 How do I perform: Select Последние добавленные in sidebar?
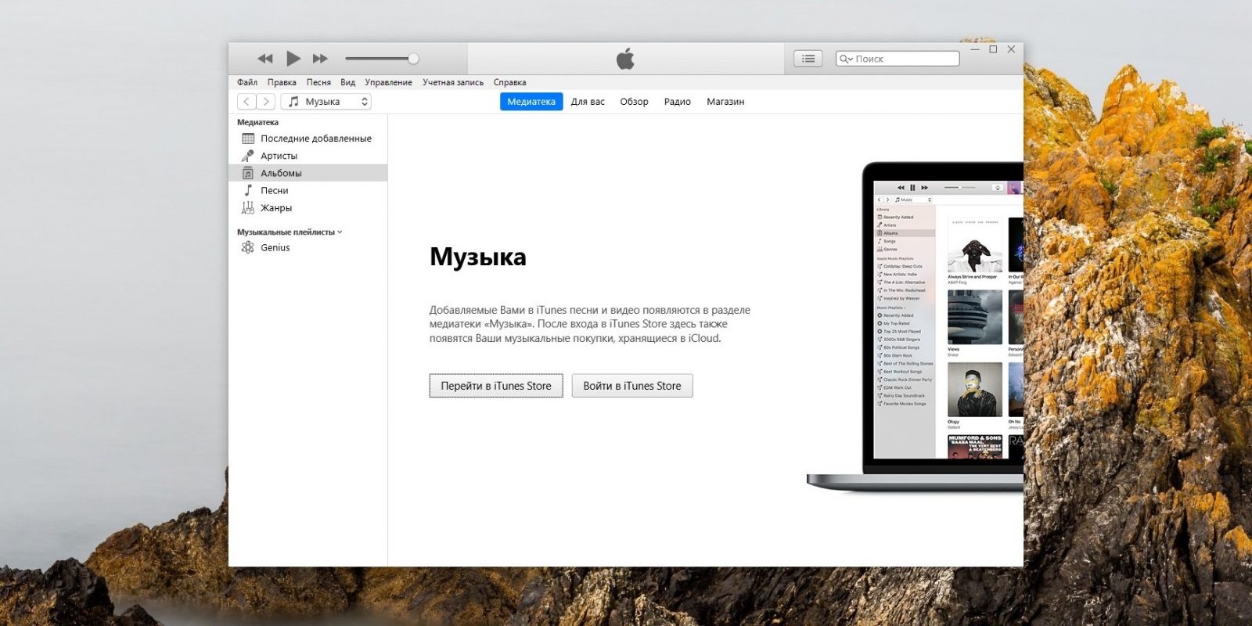308,139
